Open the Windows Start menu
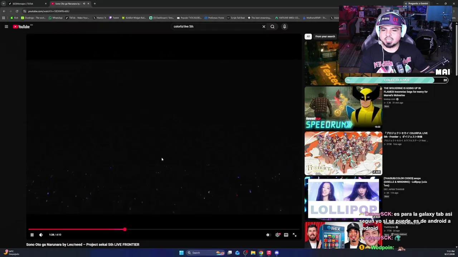 (x=181, y=253)
